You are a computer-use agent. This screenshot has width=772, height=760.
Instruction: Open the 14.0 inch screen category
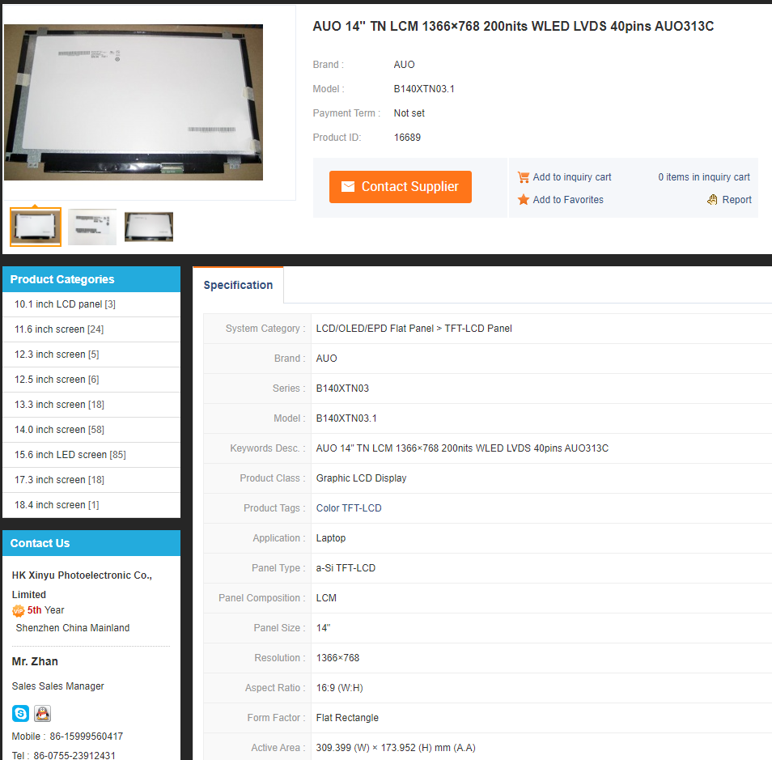59,430
